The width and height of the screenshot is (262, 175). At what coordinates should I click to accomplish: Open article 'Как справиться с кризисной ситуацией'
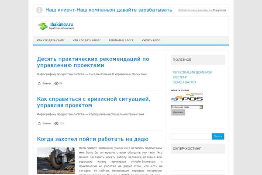(x=93, y=102)
